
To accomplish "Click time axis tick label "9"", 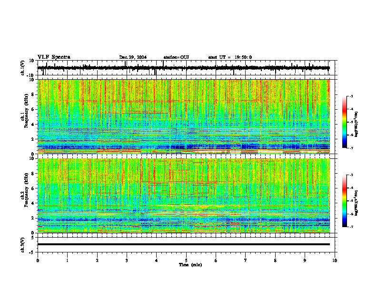I will tap(305, 261).
